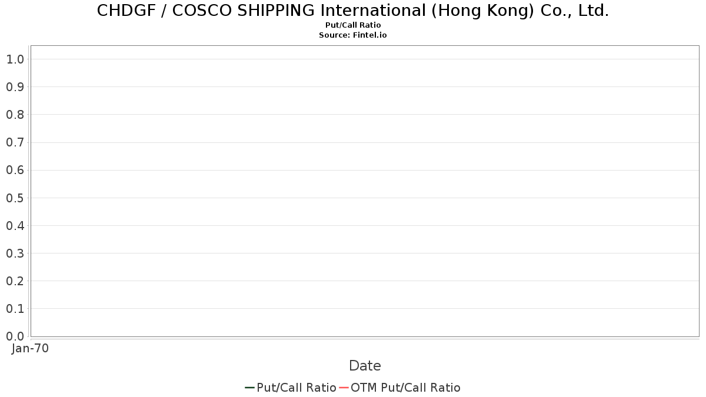Open the Source: Fintel.io text
Screen dimensions: 706x397
[x=353, y=35]
